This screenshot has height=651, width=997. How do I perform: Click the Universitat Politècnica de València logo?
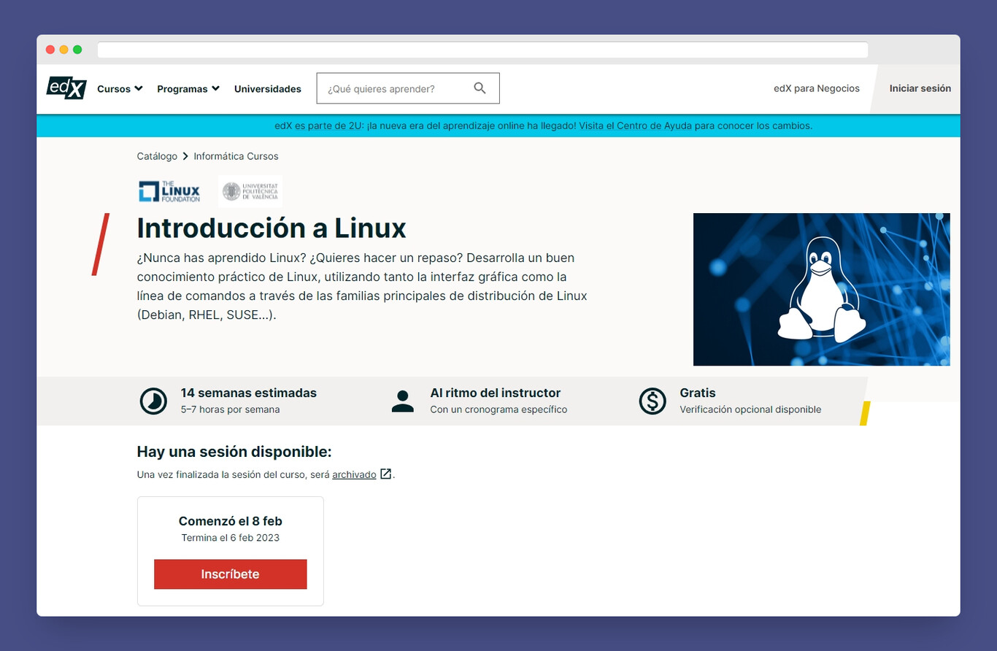(250, 190)
